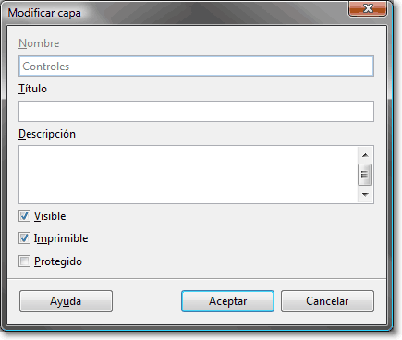This screenshot has height=340, width=402.
Task: Click the Protegido label text
Action: coord(58,261)
